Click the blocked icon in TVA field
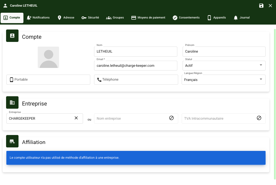 coord(259,118)
